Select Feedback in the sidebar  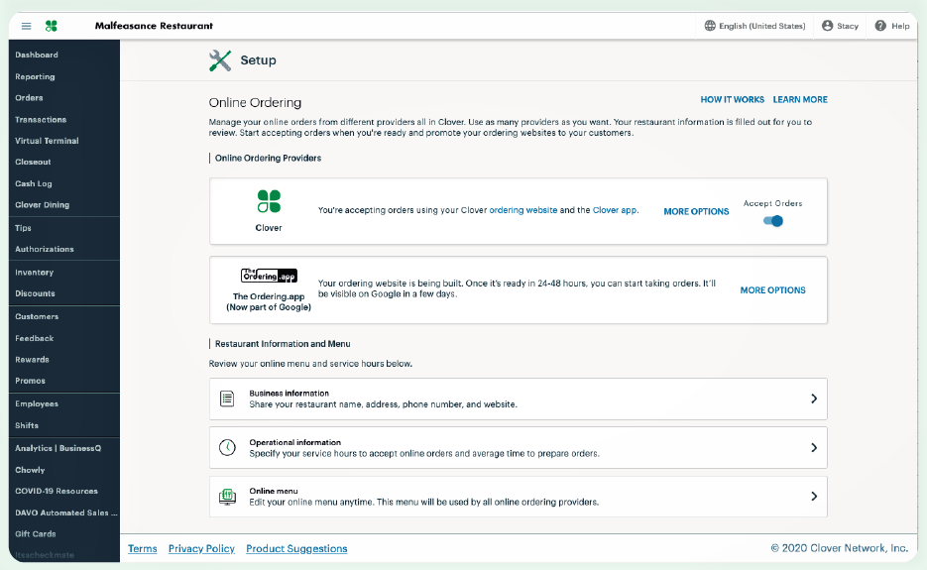(35, 338)
